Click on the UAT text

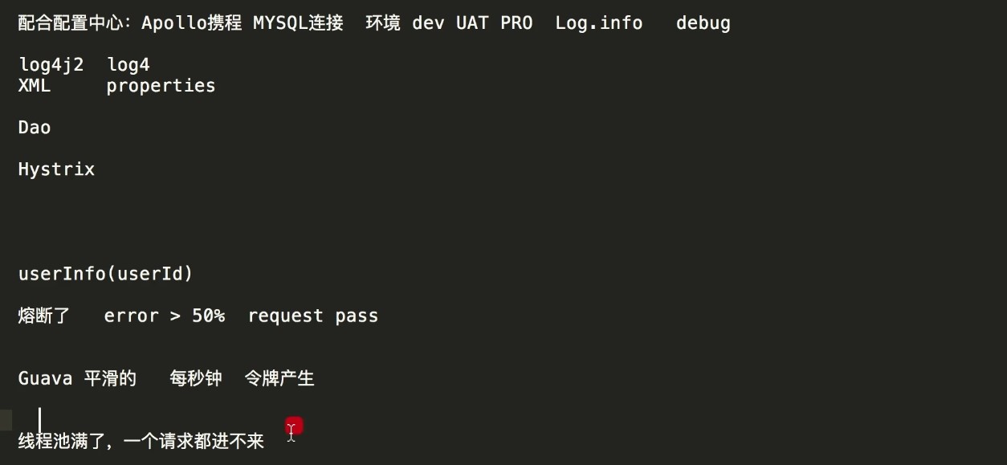(x=472, y=22)
